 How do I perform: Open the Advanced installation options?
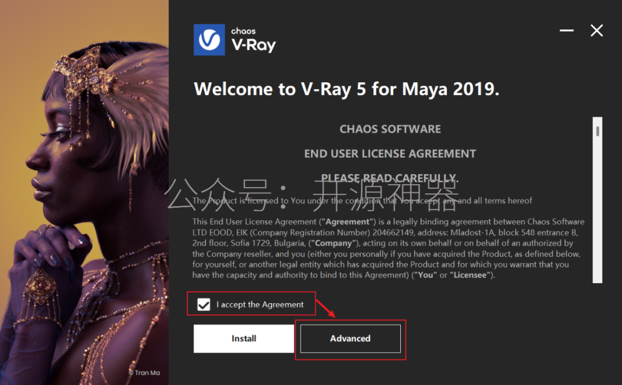(350, 338)
